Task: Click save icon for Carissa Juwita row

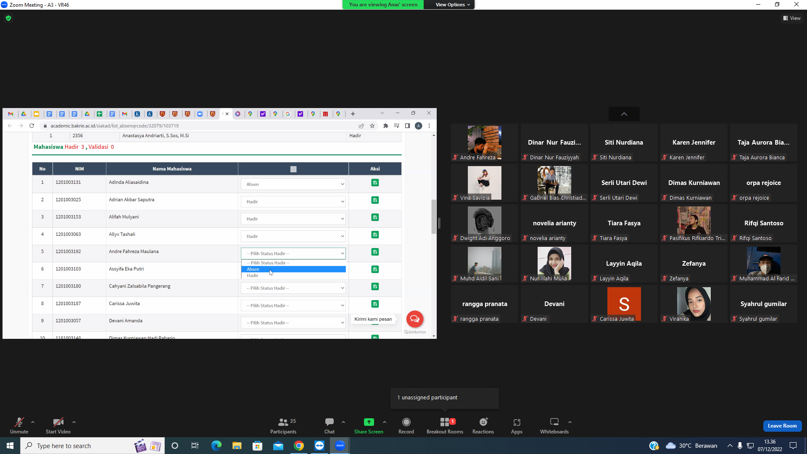Action: pyautogui.click(x=375, y=304)
